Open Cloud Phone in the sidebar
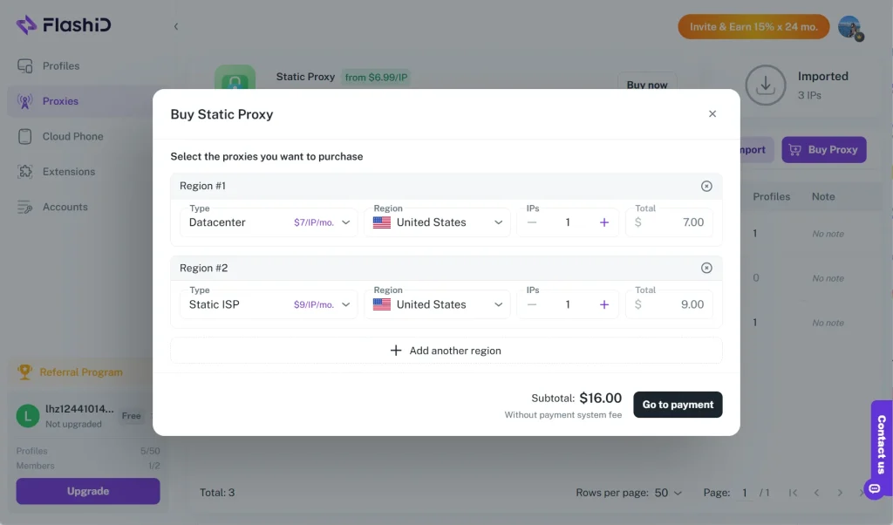Image resolution: width=893 pixels, height=525 pixels. coord(72,137)
